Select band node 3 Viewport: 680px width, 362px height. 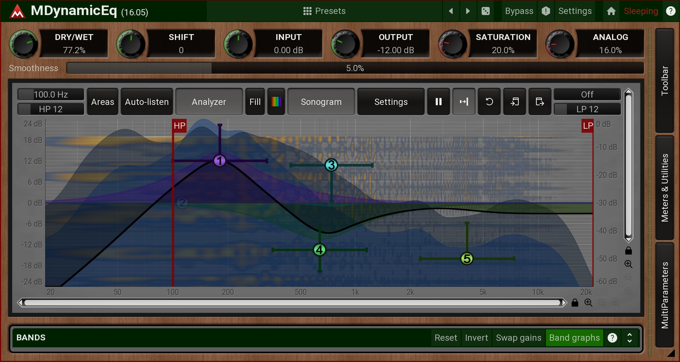tap(331, 165)
